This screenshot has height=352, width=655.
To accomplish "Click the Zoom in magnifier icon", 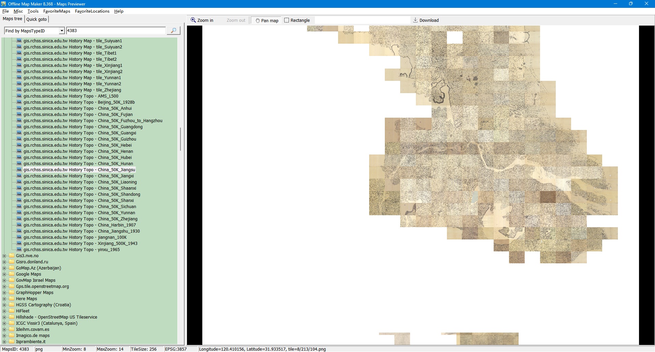I will point(193,20).
